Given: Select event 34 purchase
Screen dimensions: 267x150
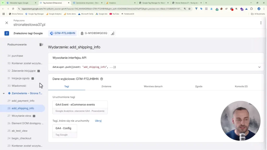Looking at the screenshot, I should (22, 56).
